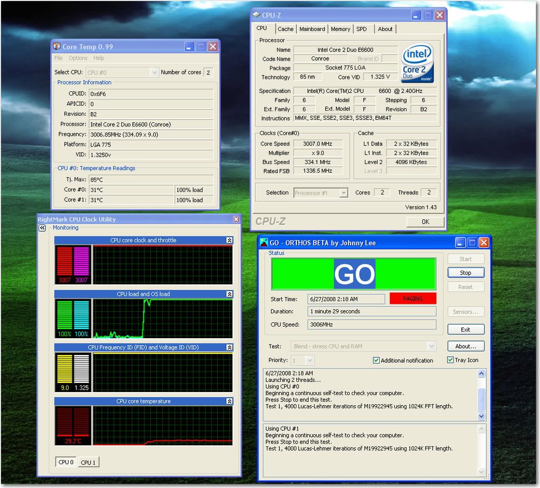Click the greyed Start button in ORTHOS
Image resolution: width=540 pixels, height=488 pixels.
click(466, 259)
